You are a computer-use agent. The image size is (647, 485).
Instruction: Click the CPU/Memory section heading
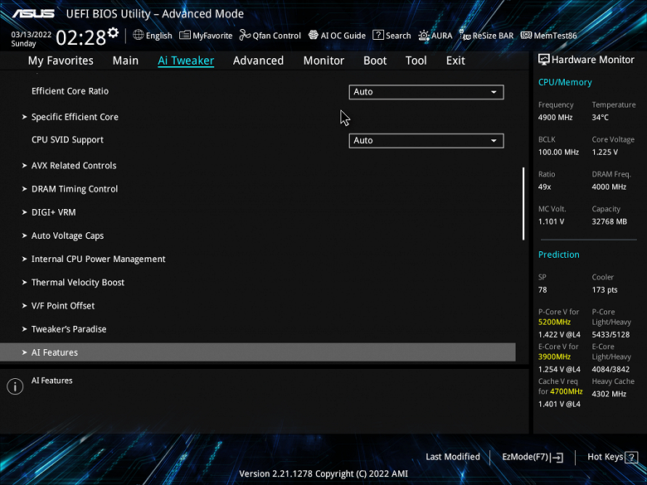pos(566,82)
